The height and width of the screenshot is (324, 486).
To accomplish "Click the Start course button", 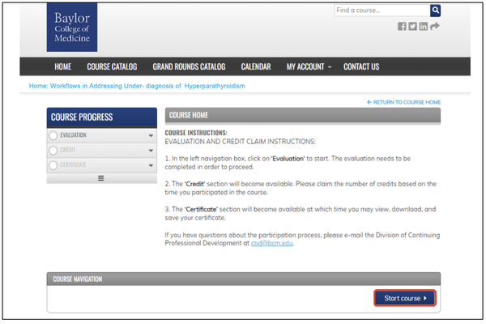I will [x=405, y=298].
